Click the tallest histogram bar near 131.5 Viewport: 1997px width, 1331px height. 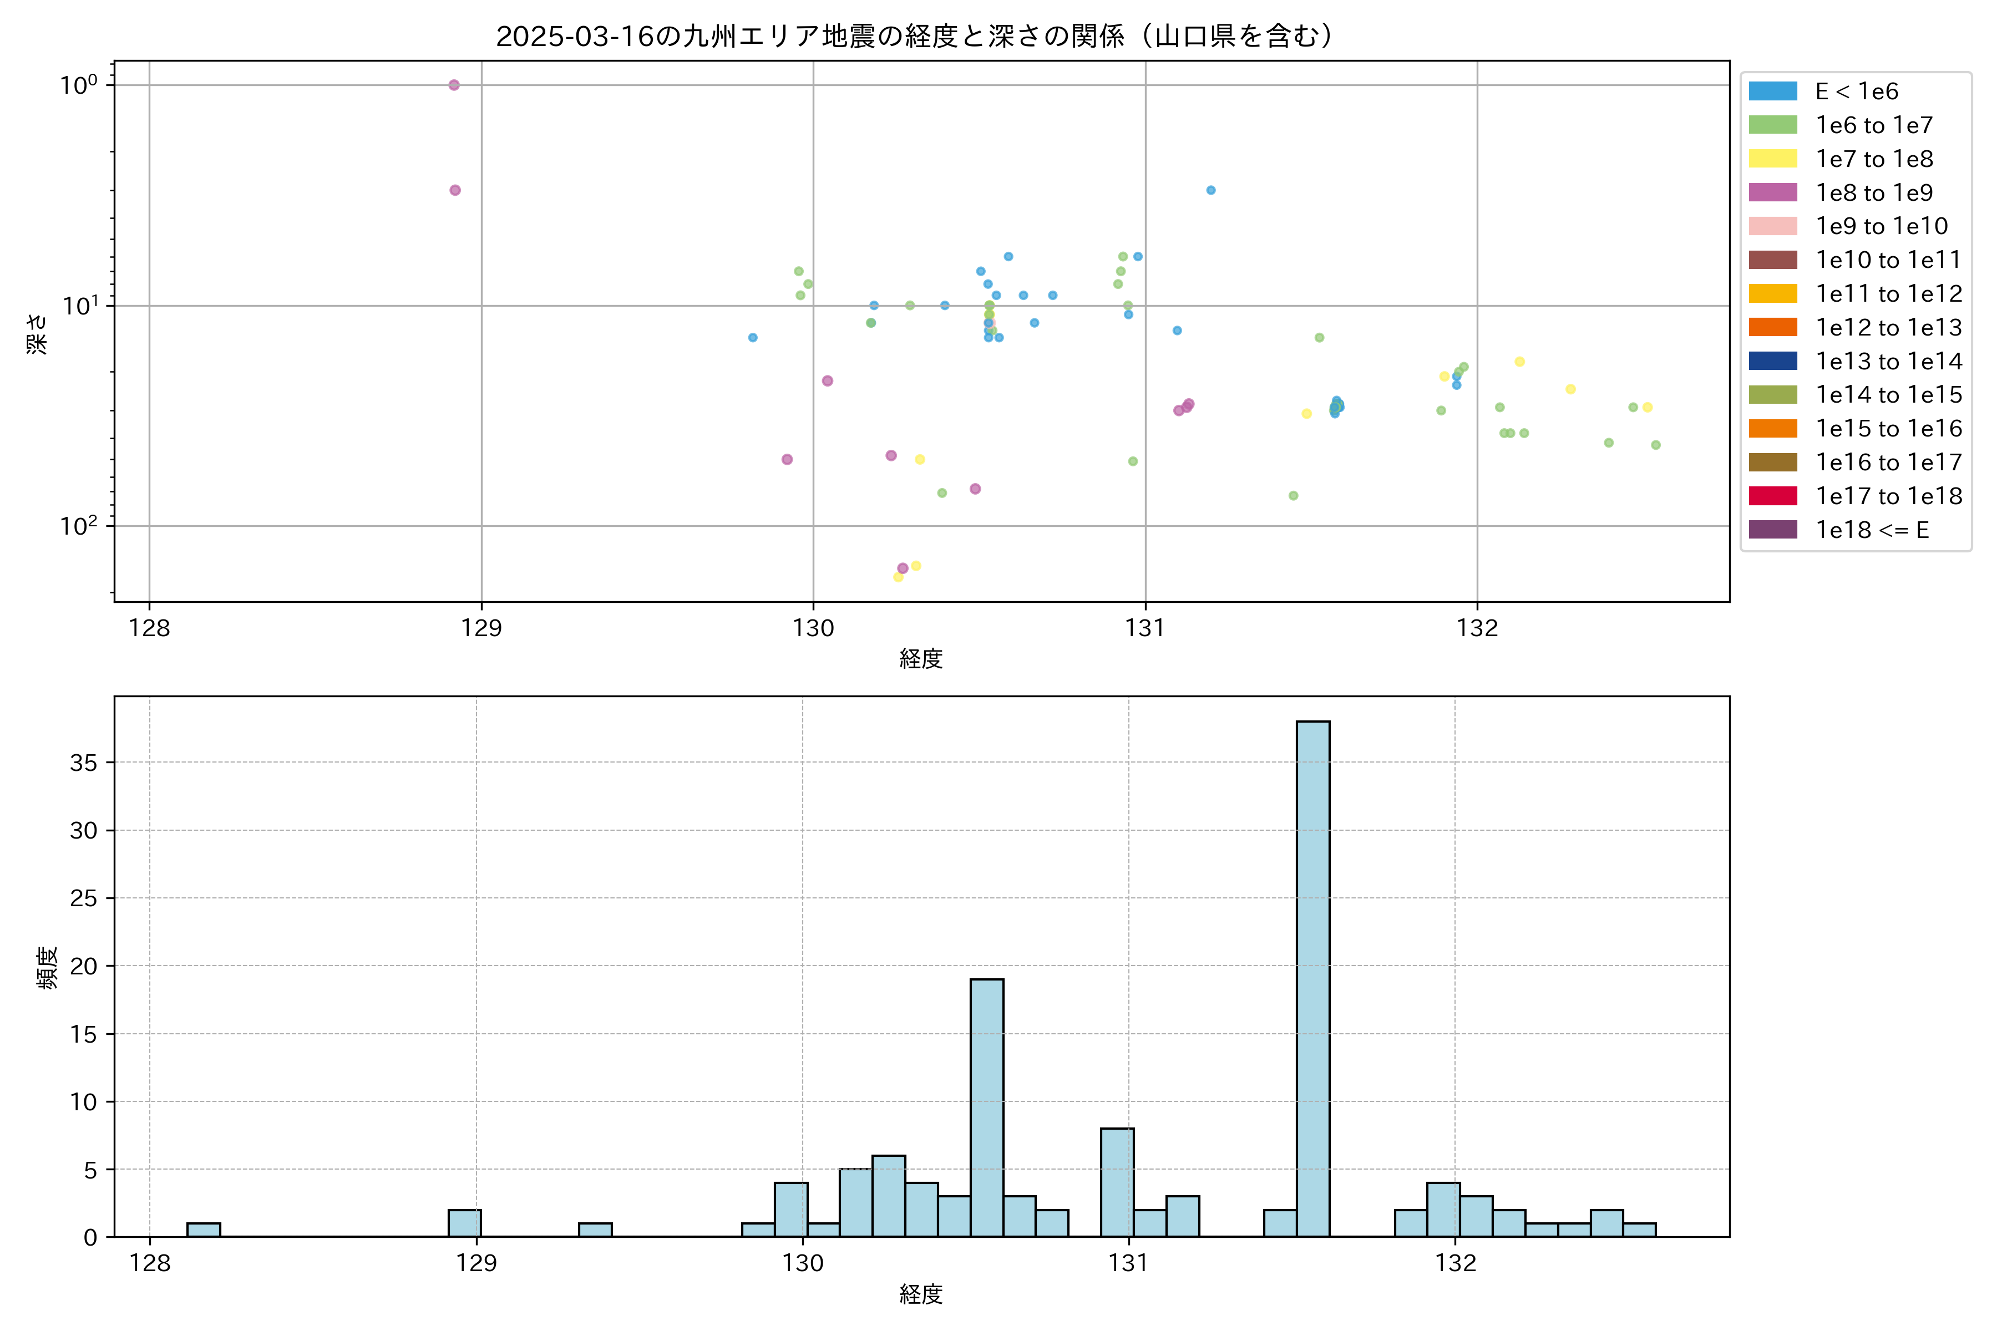coord(1312,978)
